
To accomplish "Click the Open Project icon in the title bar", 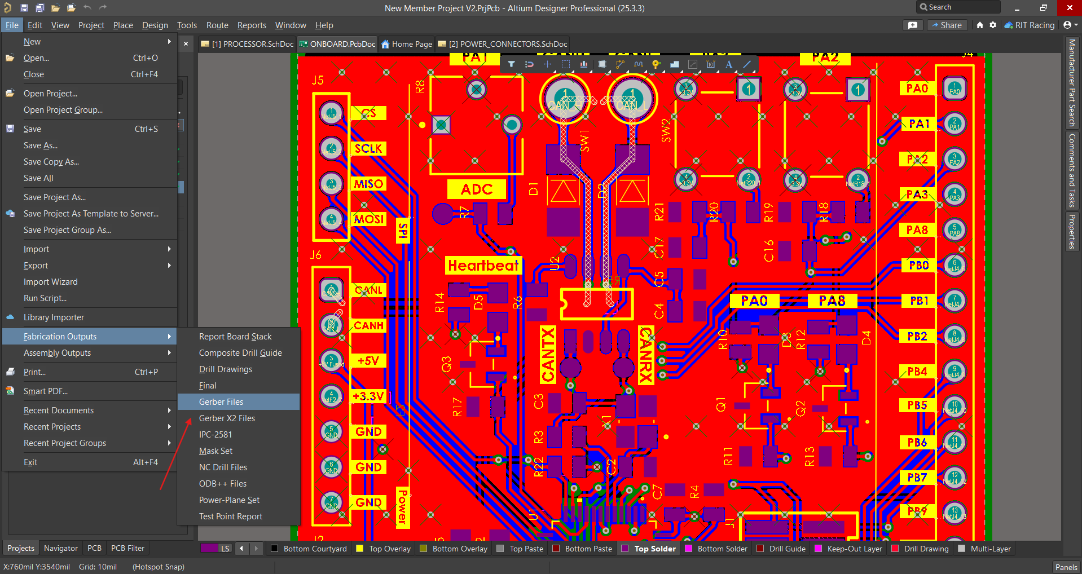I will (x=71, y=8).
